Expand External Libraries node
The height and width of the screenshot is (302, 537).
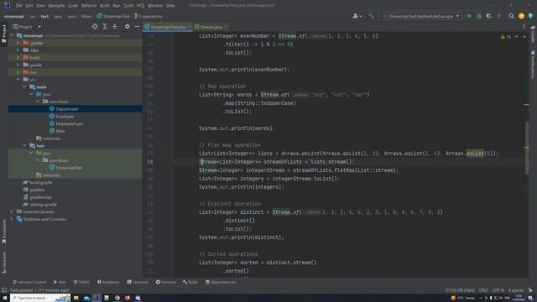click(12, 211)
